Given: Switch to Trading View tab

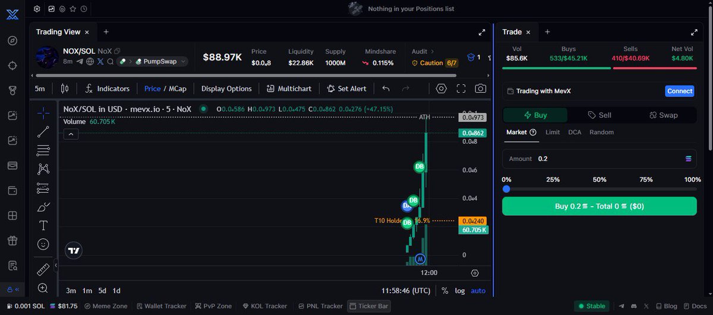Looking at the screenshot, I should [x=58, y=32].
